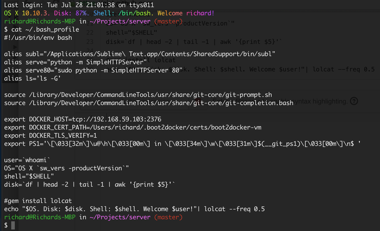380x231 pixels.
Task: Click the DOCKER_TLS_VERIFY=1 line
Action: (50, 136)
